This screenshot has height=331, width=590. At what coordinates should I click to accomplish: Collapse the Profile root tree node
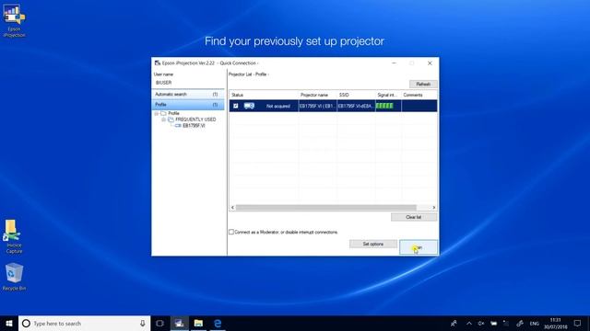click(x=157, y=113)
